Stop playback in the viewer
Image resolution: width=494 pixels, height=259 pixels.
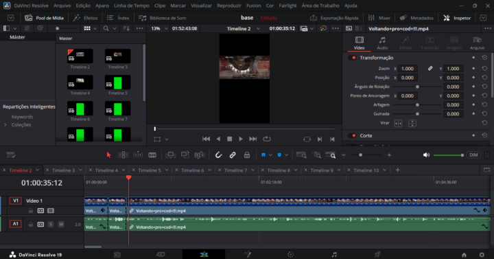click(x=230, y=139)
